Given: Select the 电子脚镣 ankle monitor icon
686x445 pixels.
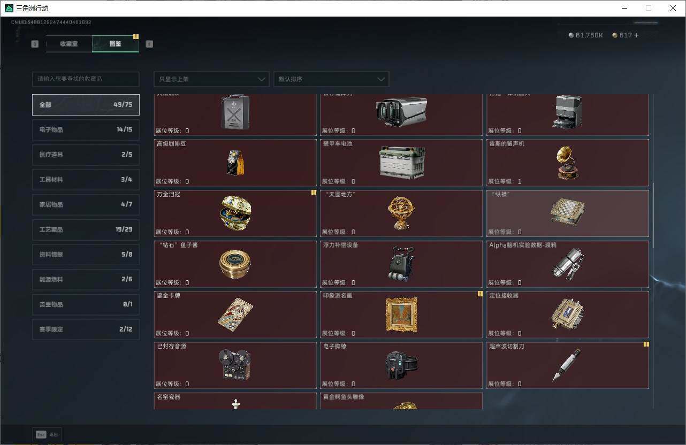Looking at the screenshot, I should click(x=401, y=365).
